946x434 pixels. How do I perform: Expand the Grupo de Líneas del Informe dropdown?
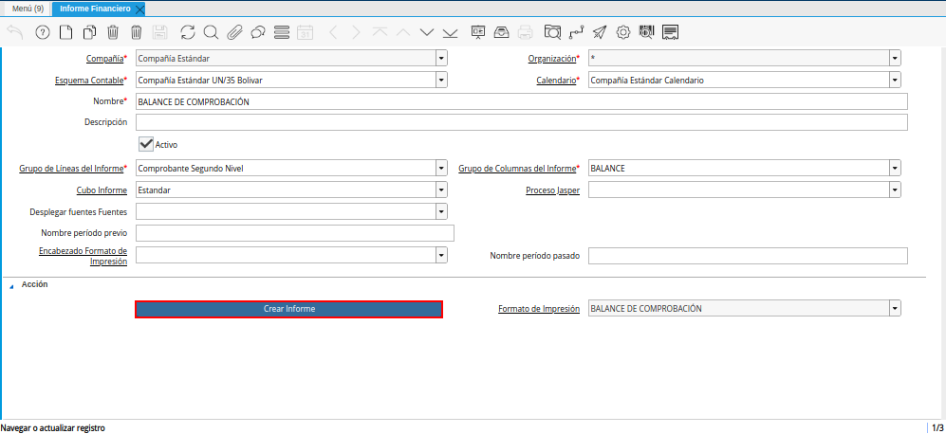click(x=441, y=169)
